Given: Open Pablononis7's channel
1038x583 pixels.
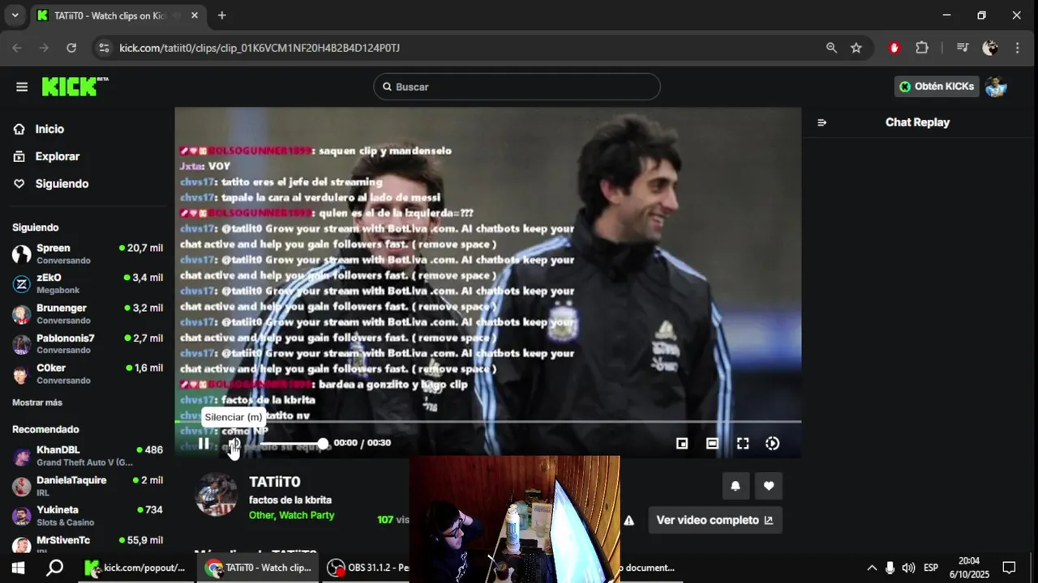Looking at the screenshot, I should point(88,343).
